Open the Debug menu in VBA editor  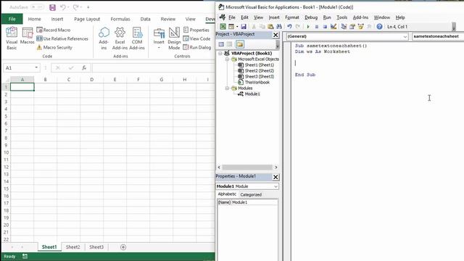(x=311, y=17)
